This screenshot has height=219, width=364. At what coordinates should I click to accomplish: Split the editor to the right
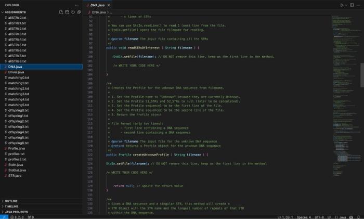tap(352, 5)
